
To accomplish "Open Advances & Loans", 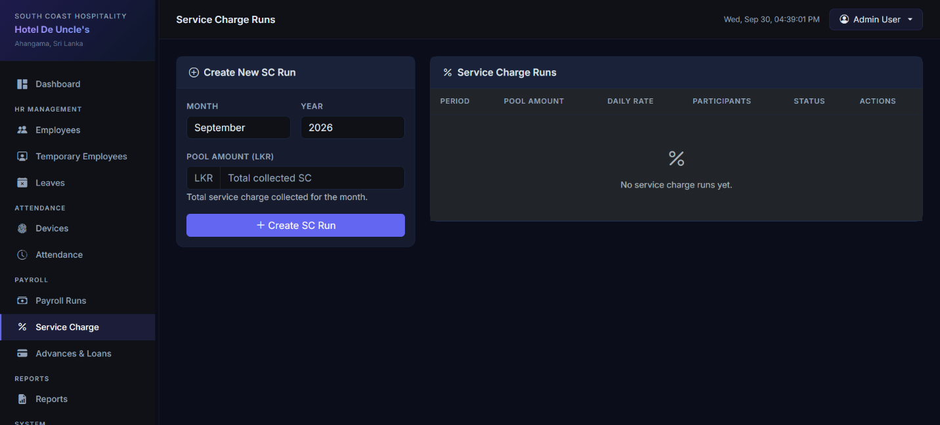I will [x=78, y=353].
